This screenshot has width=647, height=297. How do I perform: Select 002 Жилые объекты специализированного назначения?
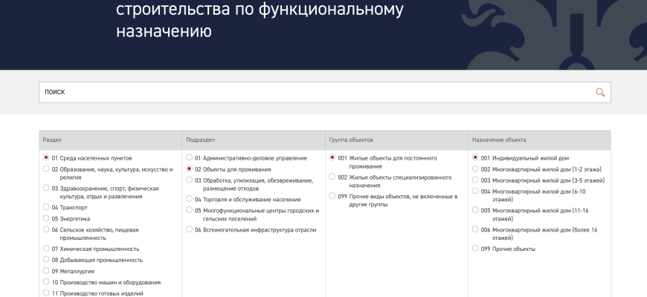(x=332, y=177)
